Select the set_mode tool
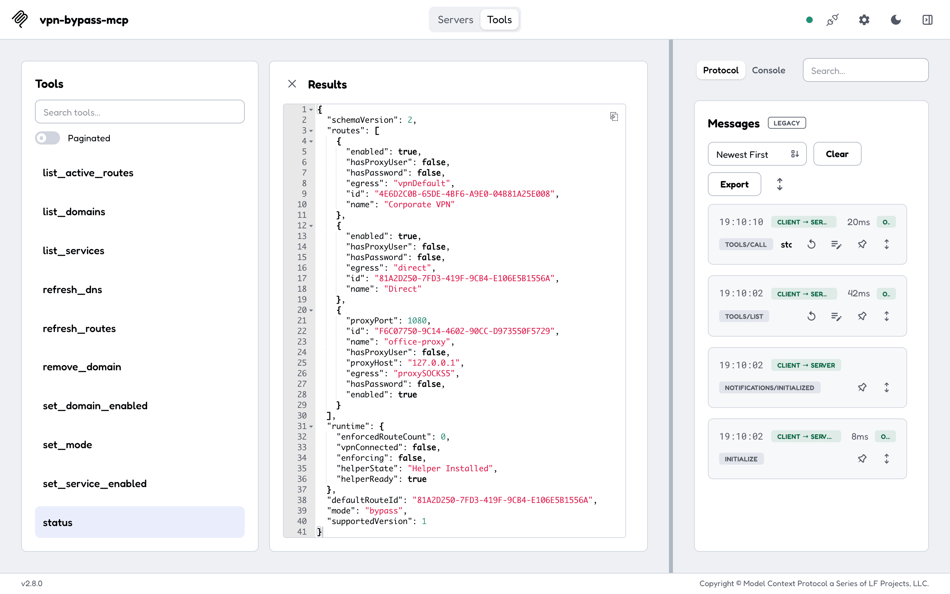The width and height of the screenshot is (950, 594). (140, 445)
